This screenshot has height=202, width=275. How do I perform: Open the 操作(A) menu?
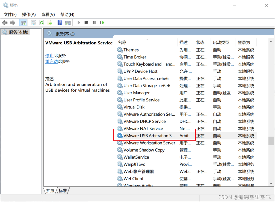point(29,14)
